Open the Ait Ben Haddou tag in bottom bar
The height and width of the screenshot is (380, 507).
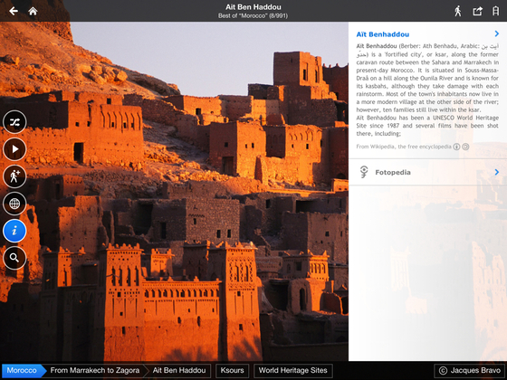click(179, 371)
